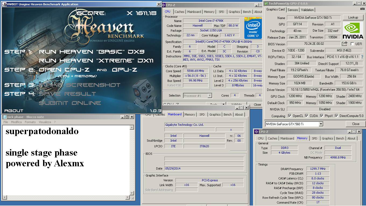Click Notepad horizontal scrollbar left arrow
This screenshot has width=366, height=206.
pyautogui.click(x=5, y=198)
